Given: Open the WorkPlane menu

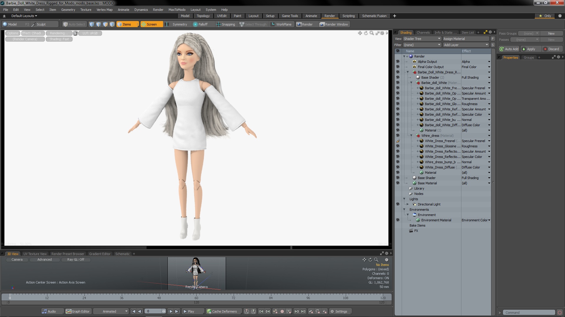Looking at the screenshot, I should pos(281,24).
